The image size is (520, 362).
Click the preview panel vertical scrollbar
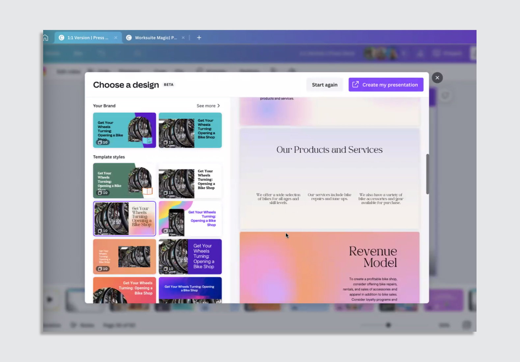point(427,174)
